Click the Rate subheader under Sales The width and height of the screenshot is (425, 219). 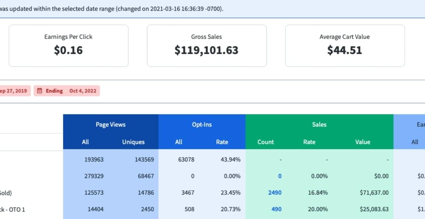309,142
